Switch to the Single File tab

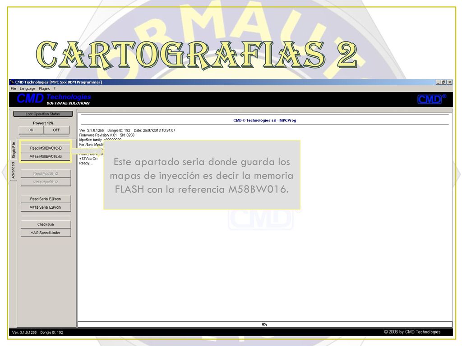(x=14, y=150)
